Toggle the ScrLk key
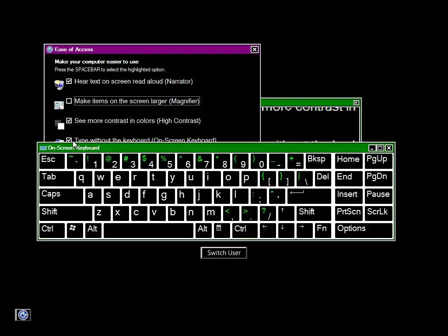The width and height of the screenshot is (448, 336). point(378,213)
